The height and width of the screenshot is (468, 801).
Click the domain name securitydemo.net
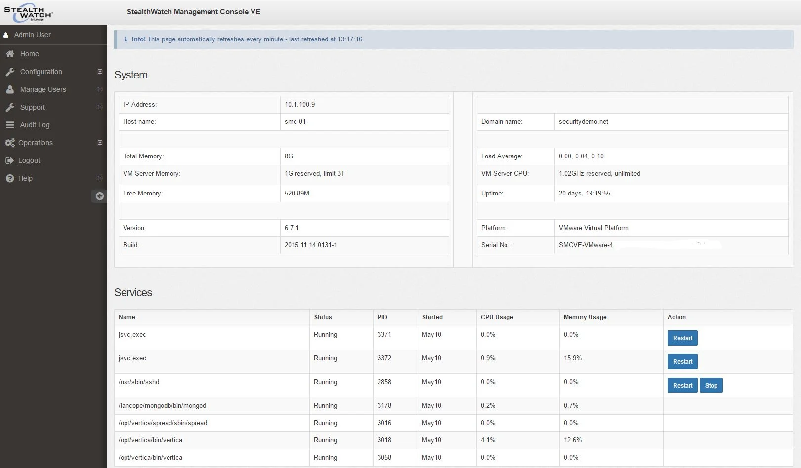584,121
